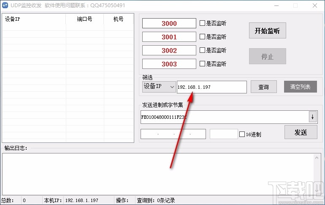The image size is (325, 205).
Task: Enable listening checkbox for port 3002
Action: coord(202,50)
